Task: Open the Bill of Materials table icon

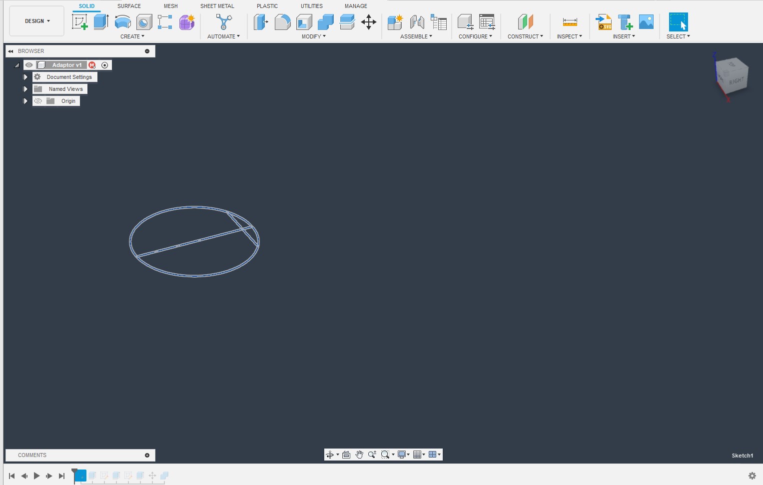Action: (x=439, y=22)
